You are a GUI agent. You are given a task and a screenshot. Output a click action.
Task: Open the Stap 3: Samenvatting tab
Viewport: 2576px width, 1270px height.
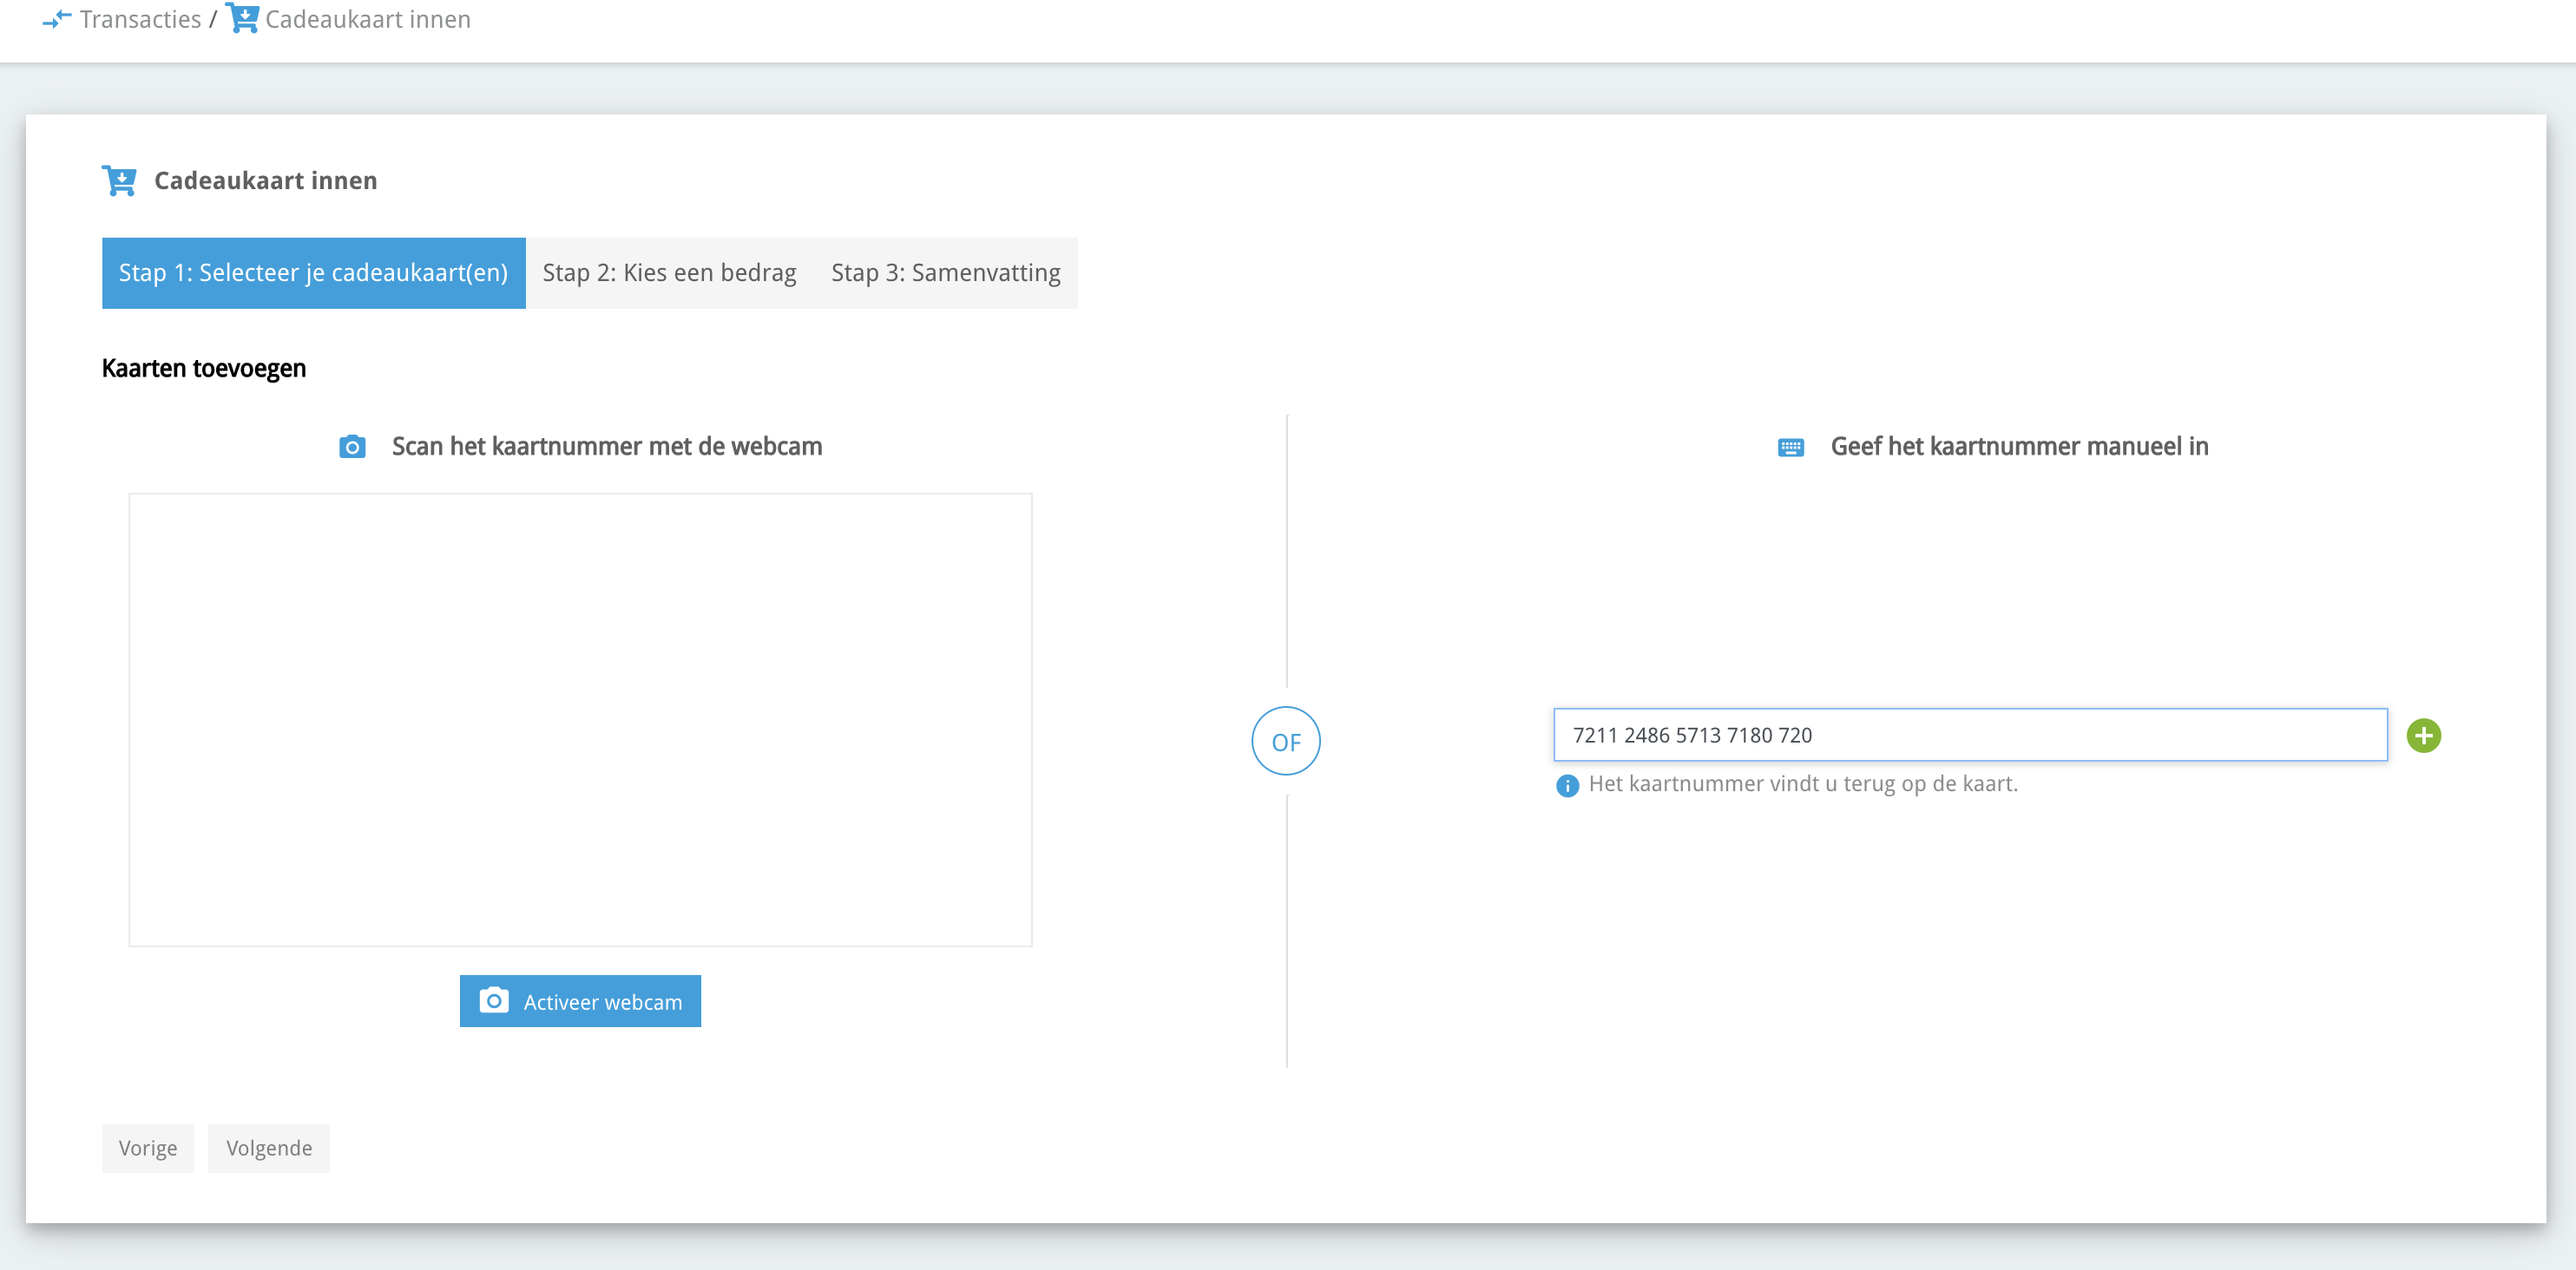945,272
